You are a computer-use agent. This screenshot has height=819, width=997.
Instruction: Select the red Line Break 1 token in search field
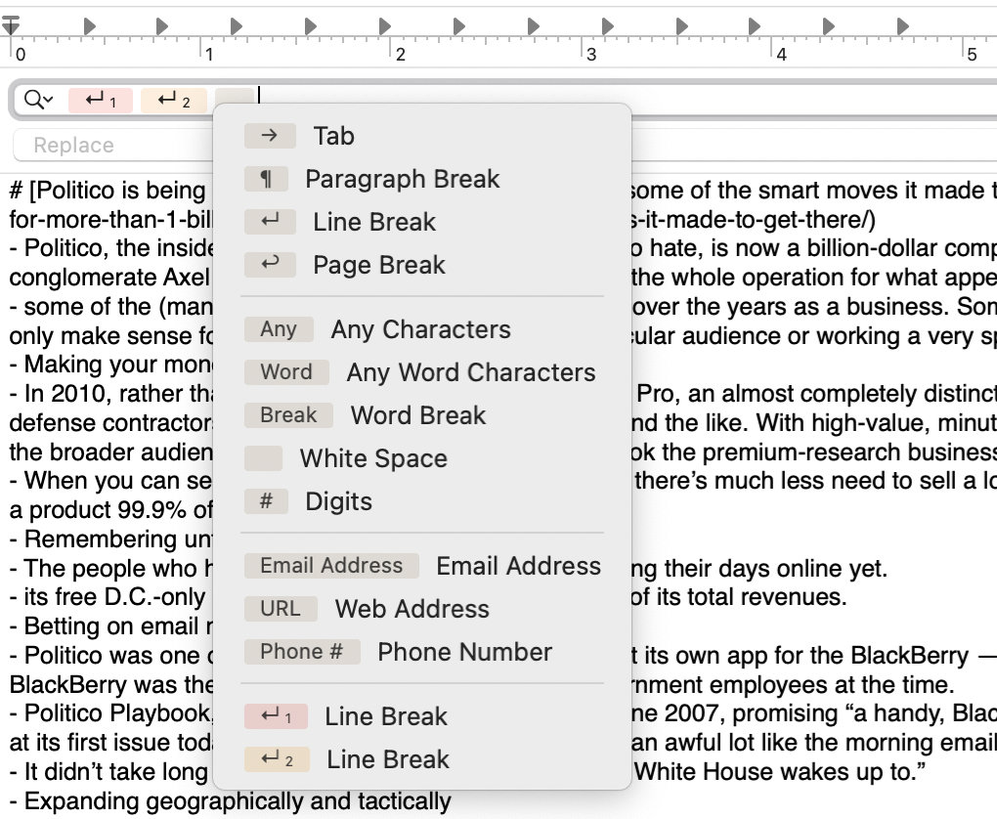[x=101, y=99]
